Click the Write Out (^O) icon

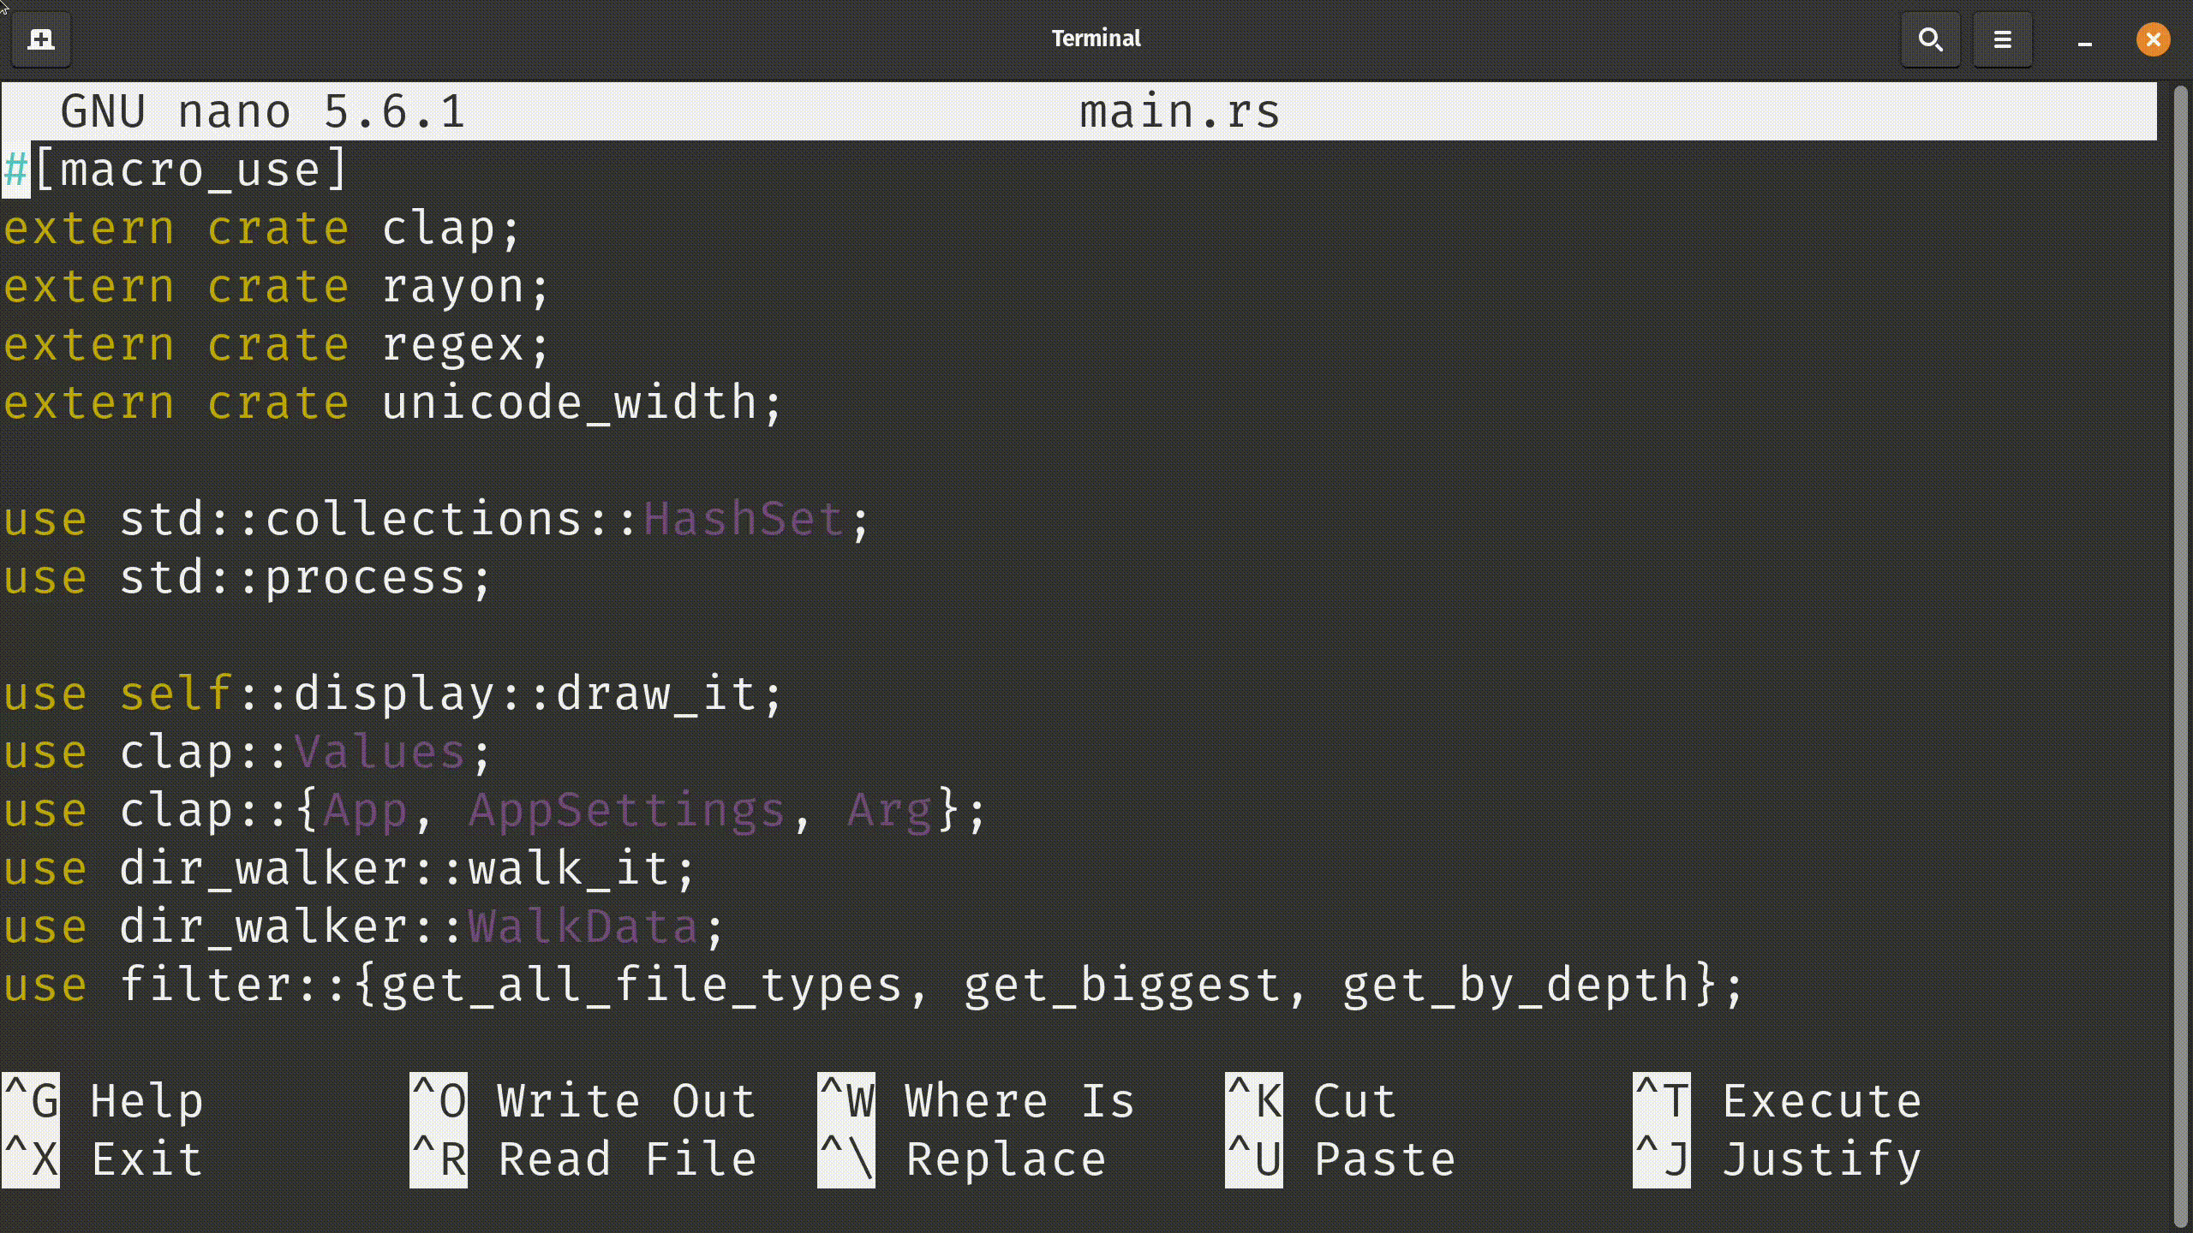(x=439, y=1100)
